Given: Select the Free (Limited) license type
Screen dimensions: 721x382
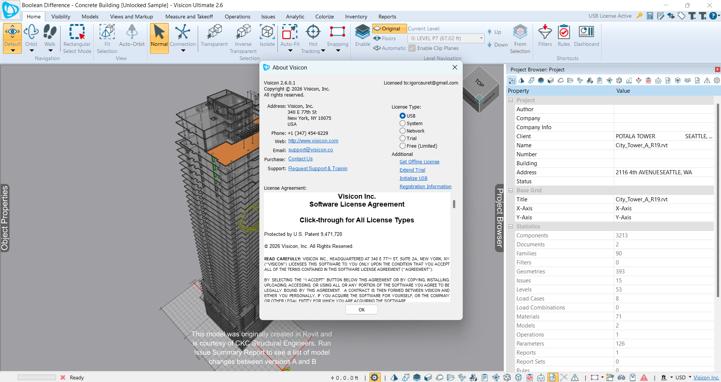Looking at the screenshot, I should (403, 146).
